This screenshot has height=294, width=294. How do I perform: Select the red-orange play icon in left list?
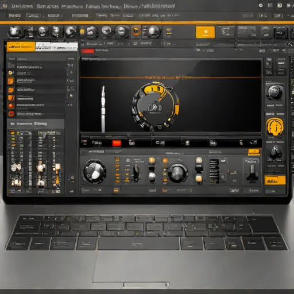tap(11, 114)
